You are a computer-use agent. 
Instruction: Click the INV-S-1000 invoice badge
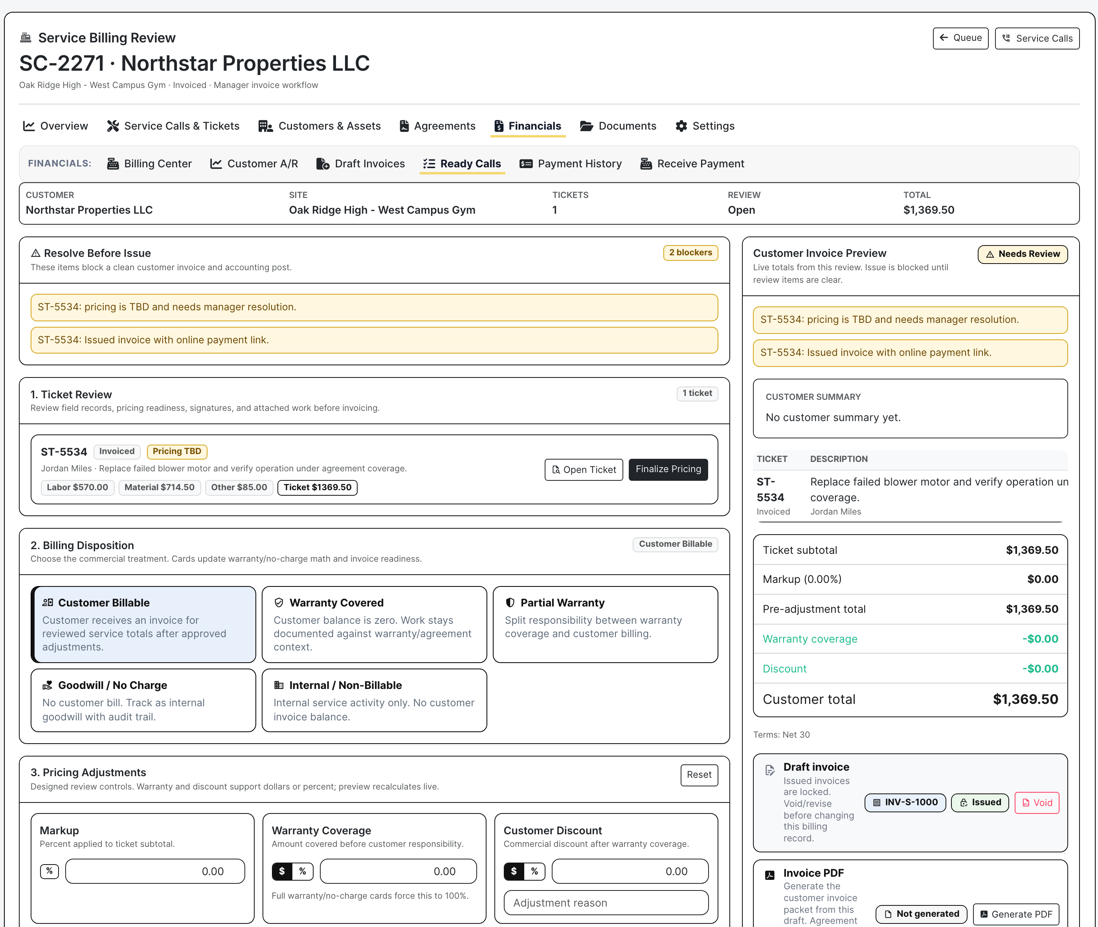905,802
